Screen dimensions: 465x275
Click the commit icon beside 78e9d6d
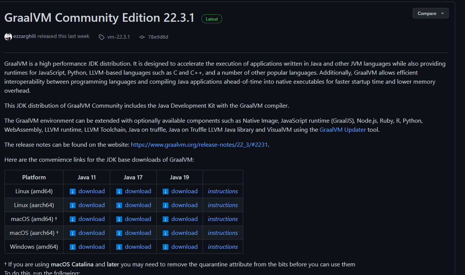[x=142, y=37]
